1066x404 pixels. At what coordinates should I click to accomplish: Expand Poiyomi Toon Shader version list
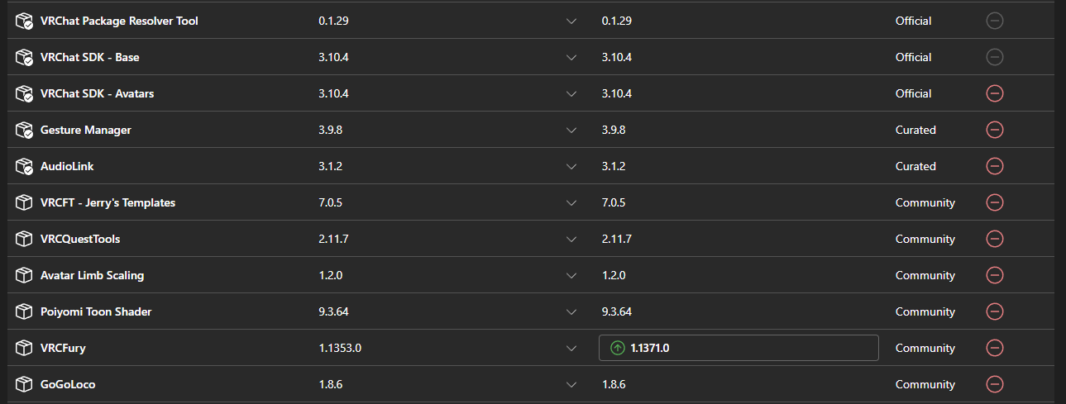pyautogui.click(x=571, y=312)
